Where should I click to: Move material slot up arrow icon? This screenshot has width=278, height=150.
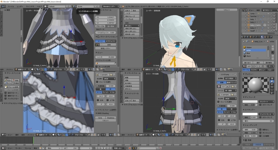[x=273, y=56]
